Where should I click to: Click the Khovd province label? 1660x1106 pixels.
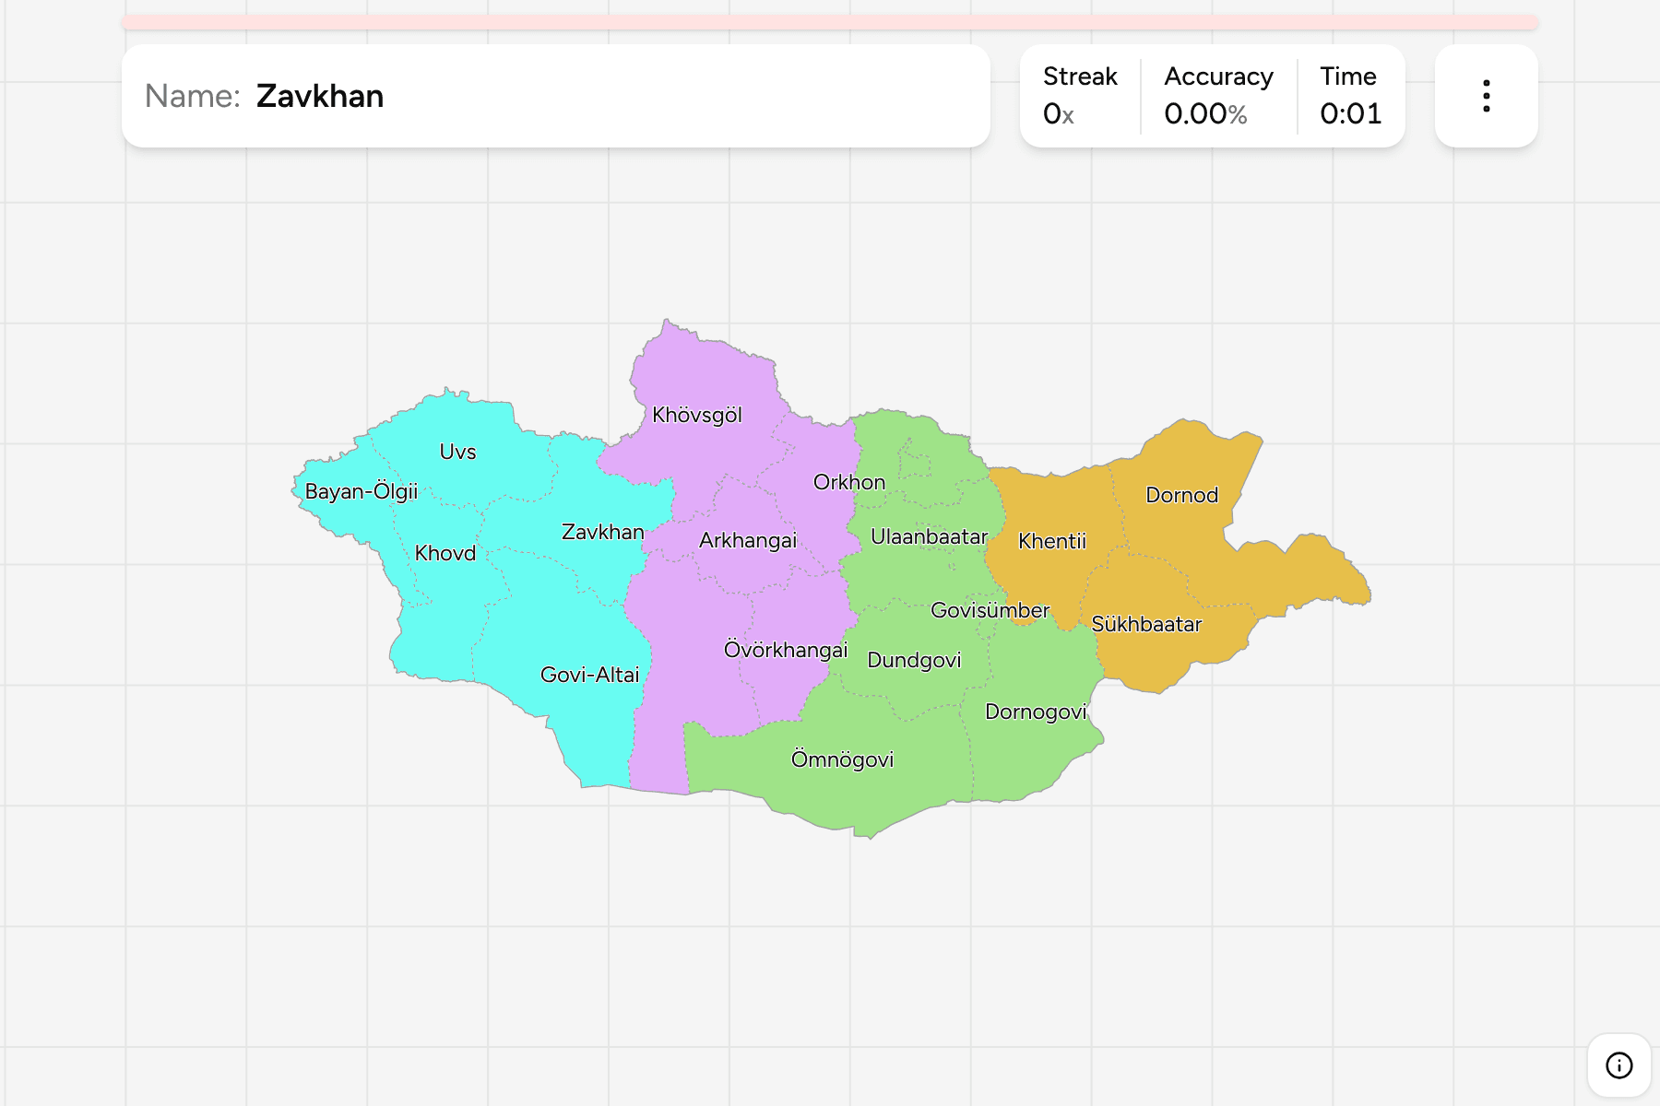click(445, 553)
